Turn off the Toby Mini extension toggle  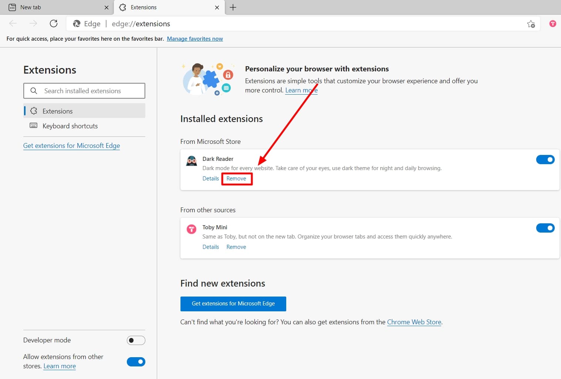[x=545, y=228]
